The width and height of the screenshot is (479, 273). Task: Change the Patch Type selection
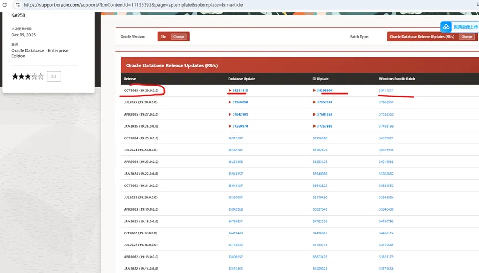(x=466, y=36)
